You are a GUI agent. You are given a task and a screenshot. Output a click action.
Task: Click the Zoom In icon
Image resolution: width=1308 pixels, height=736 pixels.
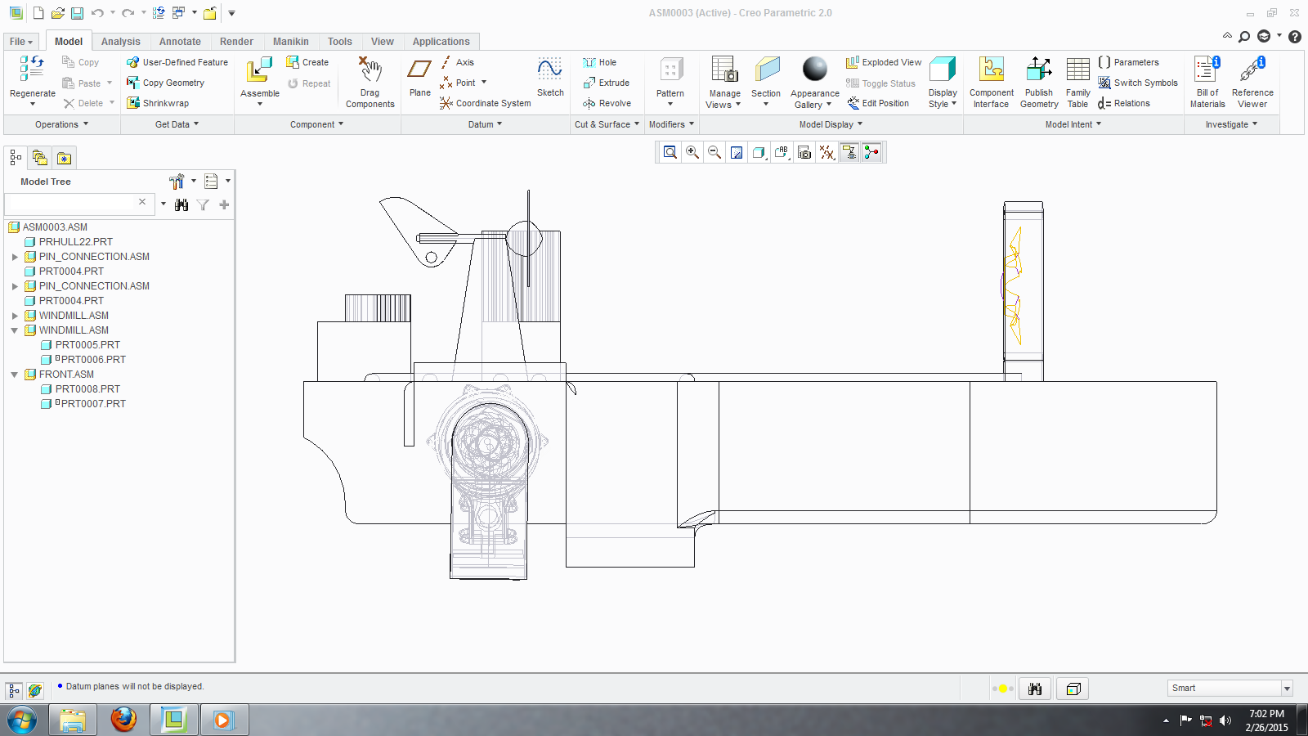[x=692, y=152]
